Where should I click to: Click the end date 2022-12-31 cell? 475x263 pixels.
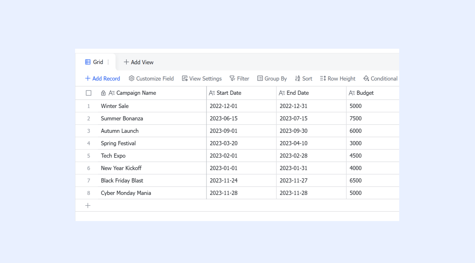pyautogui.click(x=311, y=106)
